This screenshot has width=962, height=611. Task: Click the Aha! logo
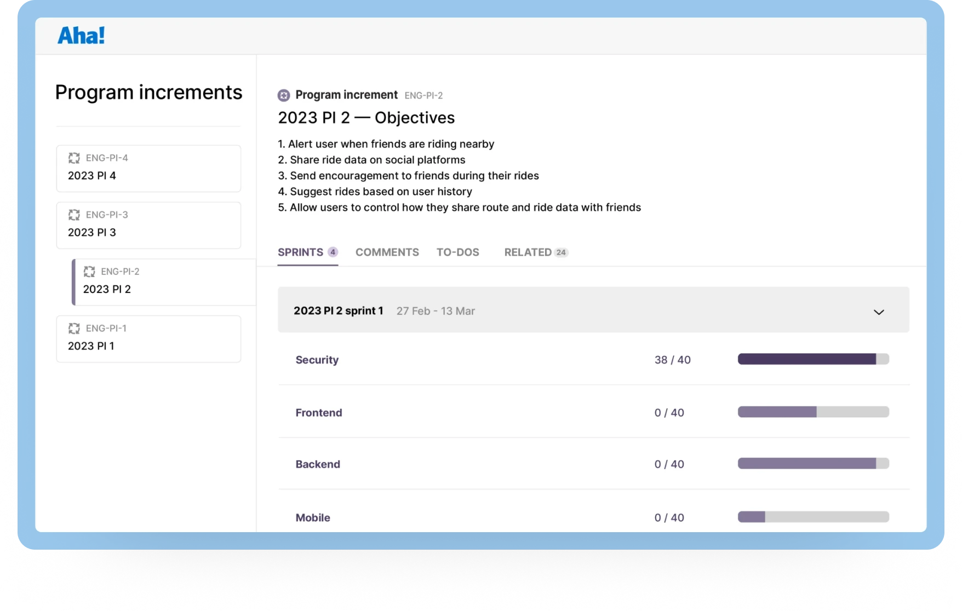pos(81,35)
